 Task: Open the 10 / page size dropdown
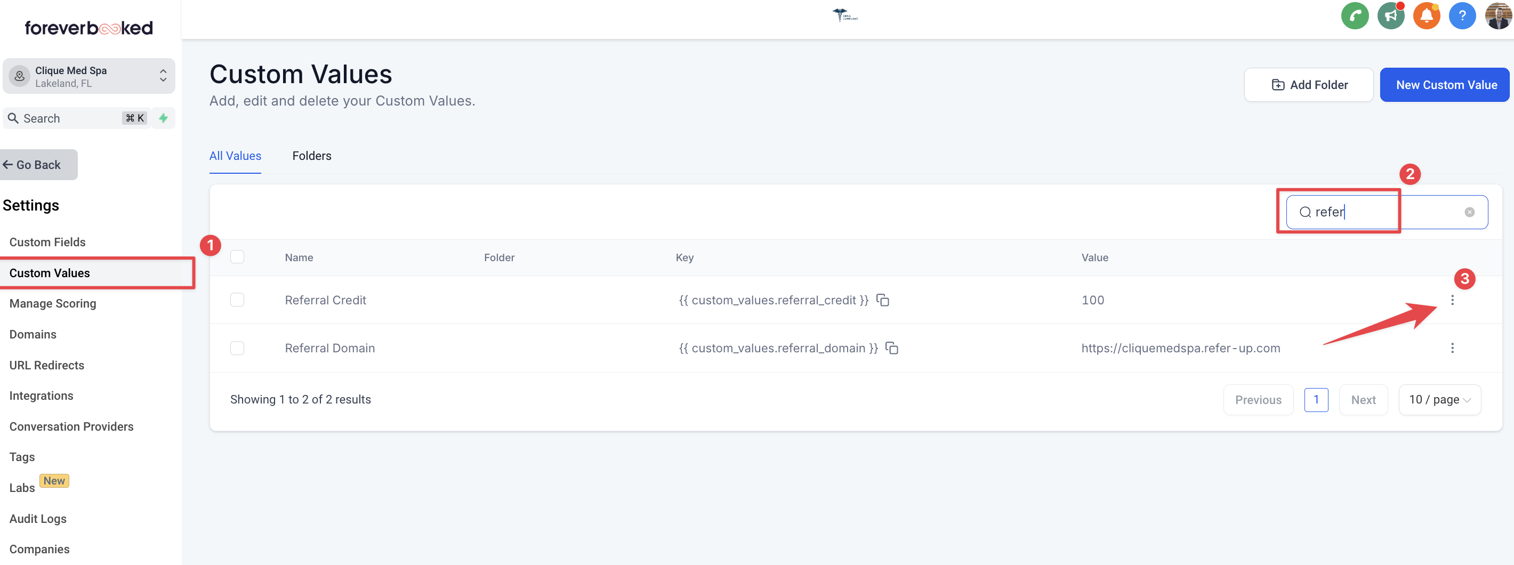[1439, 400]
